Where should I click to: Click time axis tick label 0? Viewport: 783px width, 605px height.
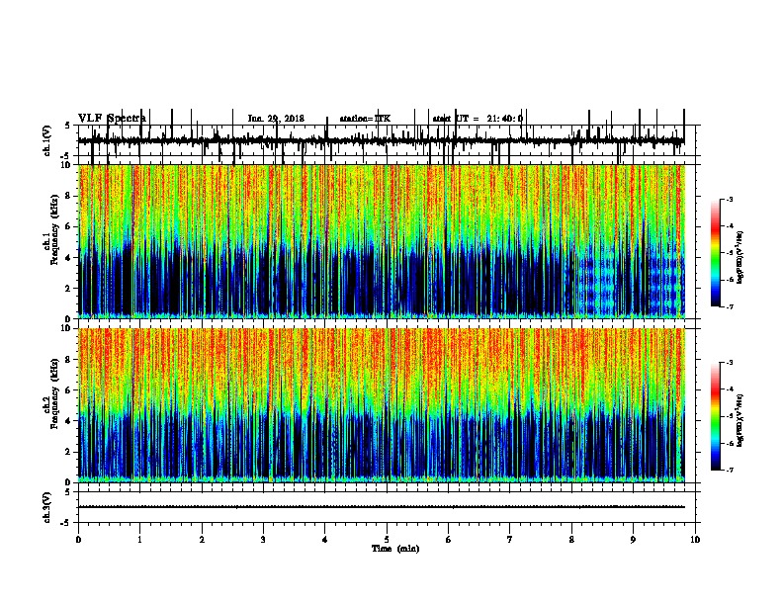[x=78, y=540]
